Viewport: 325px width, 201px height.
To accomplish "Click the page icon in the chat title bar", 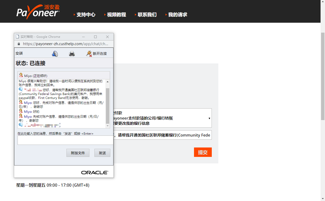I will pos(18,37).
